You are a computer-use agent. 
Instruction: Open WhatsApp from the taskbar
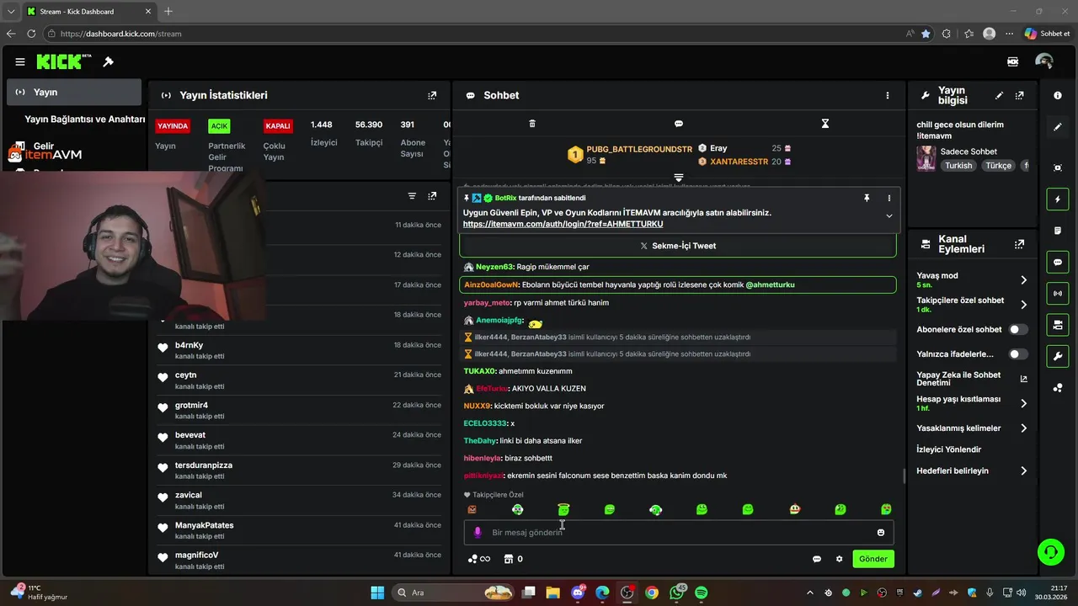tap(676, 593)
